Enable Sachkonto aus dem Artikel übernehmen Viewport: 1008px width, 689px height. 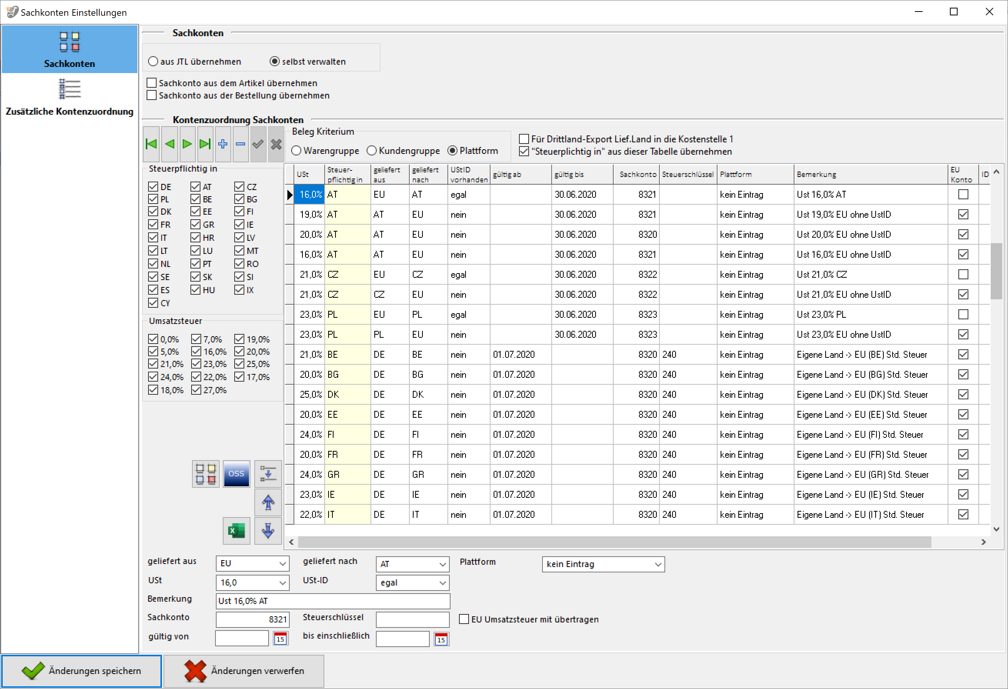(x=152, y=83)
